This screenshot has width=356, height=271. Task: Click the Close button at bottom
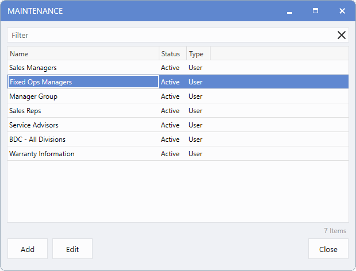(328, 249)
